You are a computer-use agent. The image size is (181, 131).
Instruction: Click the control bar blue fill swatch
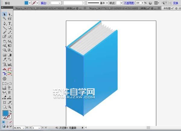click(26, 3)
